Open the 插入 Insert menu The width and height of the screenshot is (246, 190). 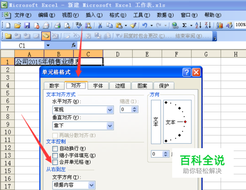tap(94, 15)
